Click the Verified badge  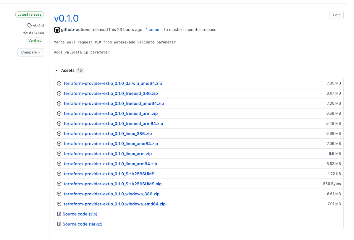tap(35, 40)
